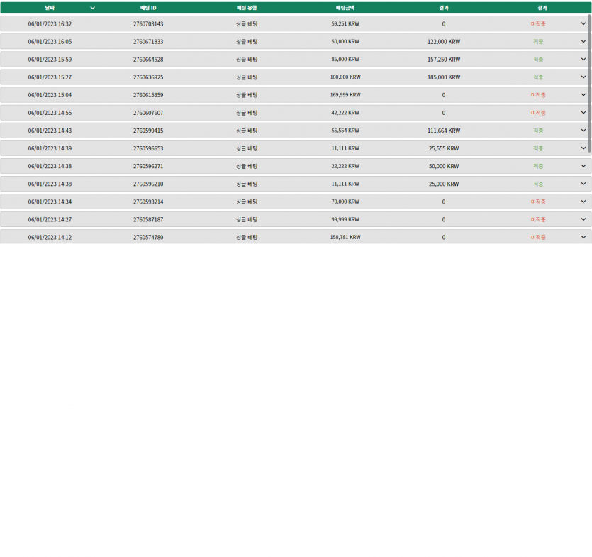
Task: Click bet amount 70,000 KRW
Action: pos(345,202)
